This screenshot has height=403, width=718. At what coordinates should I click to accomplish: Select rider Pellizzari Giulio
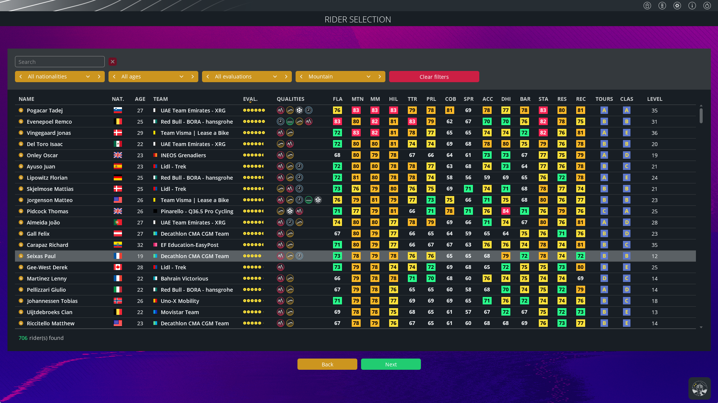355,289
